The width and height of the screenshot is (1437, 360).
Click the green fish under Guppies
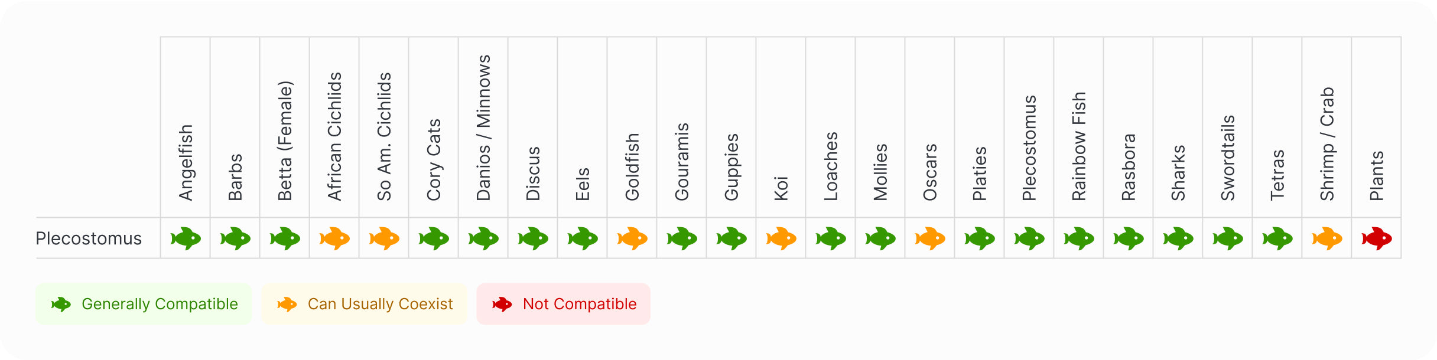point(731,238)
